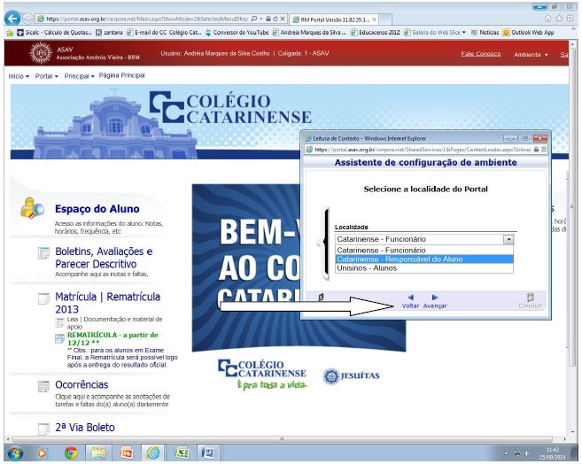The image size is (582, 464).
Task: Click the volume icon in system tray
Action: click(x=527, y=453)
